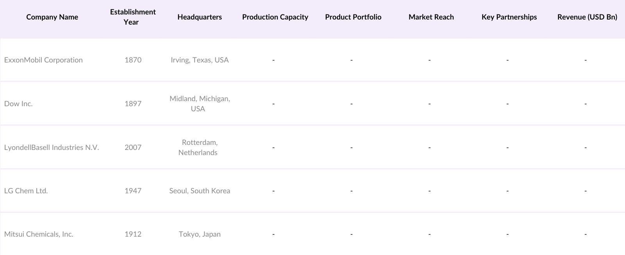
Task: Select the LG Chem Ltd. cell
Action: coord(26,191)
